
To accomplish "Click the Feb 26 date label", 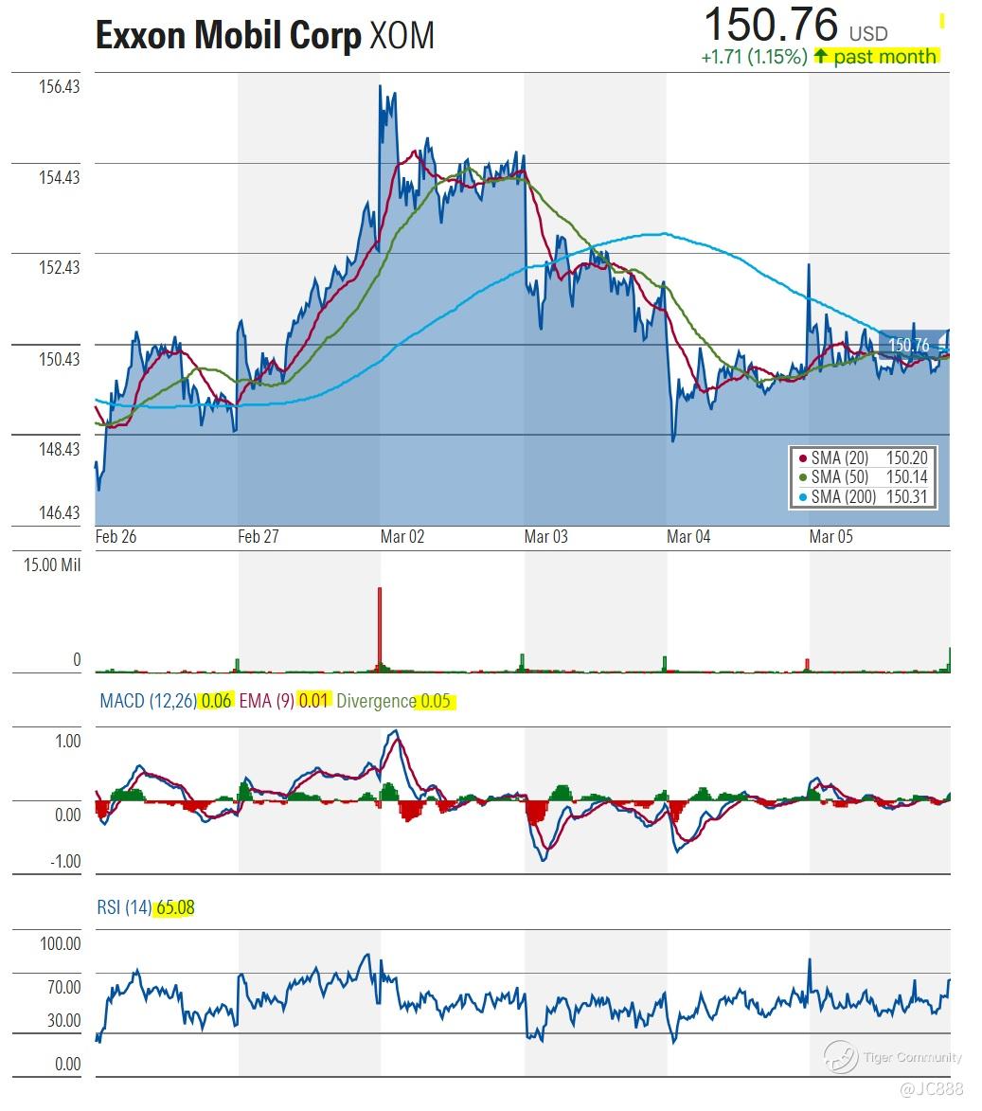I will [x=116, y=537].
